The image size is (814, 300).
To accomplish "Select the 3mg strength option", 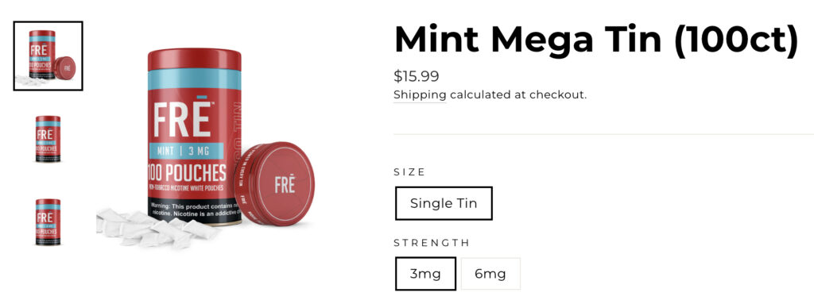I will pyautogui.click(x=425, y=274).
